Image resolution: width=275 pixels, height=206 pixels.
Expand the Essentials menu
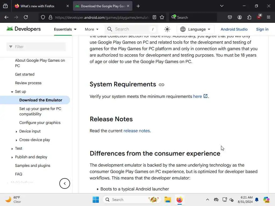tap(65, 29)
